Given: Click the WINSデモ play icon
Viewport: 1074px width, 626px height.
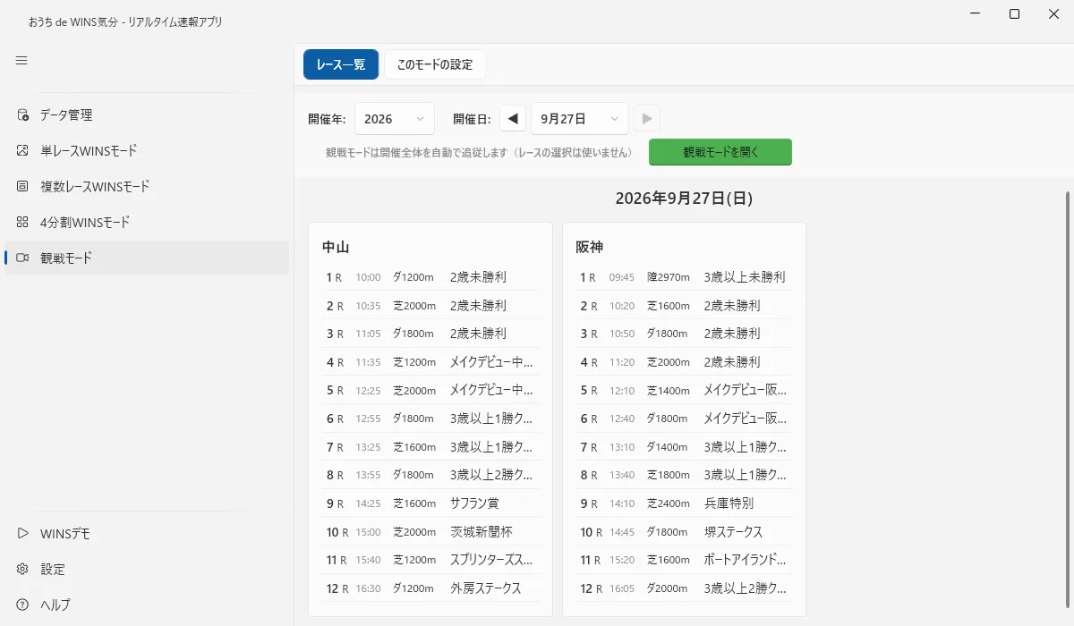Looking at the screenshot, I should point(22,533).
